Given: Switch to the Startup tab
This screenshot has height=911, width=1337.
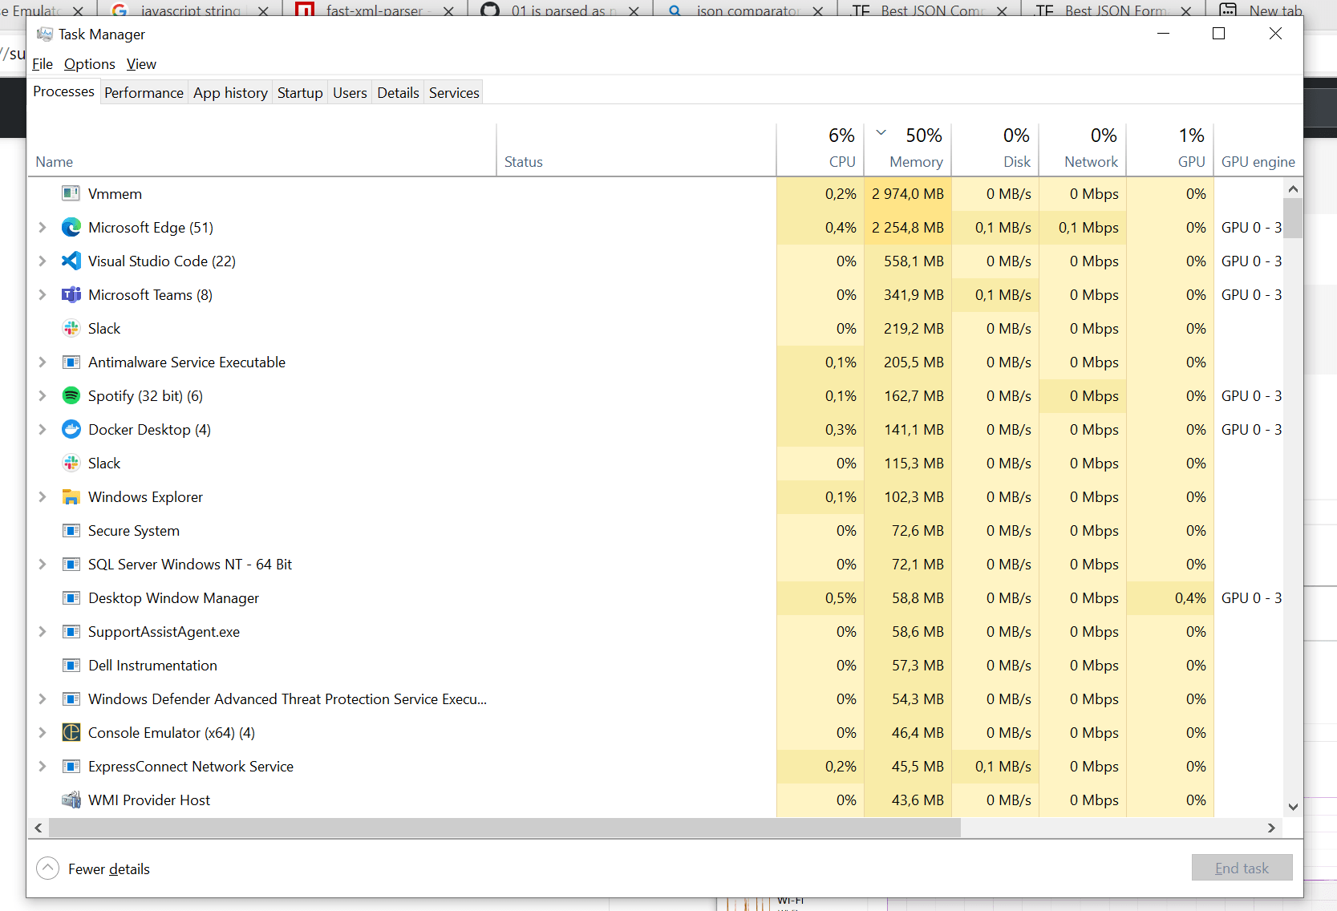Looking at the screenshot, I should [x=300, y=93].
